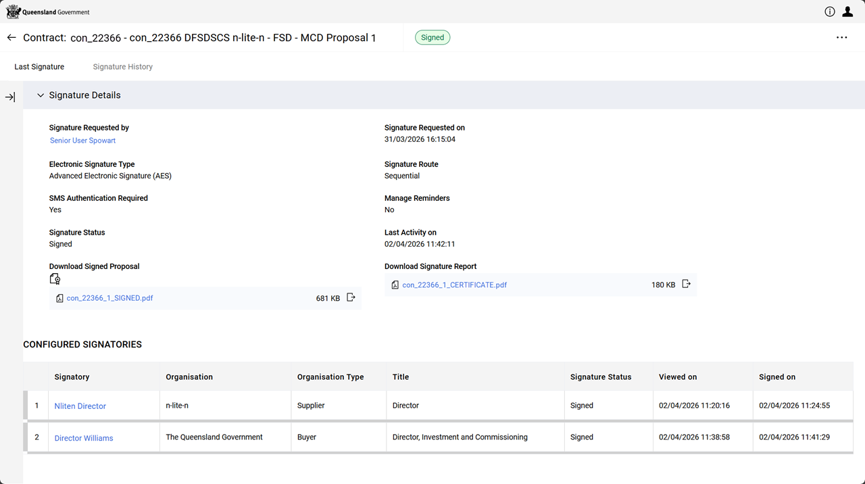Collapse the Signature Details section chevron

coord(41,95)
